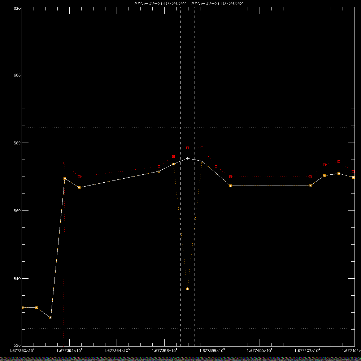Select the first red square near 574

coord(65,163)
